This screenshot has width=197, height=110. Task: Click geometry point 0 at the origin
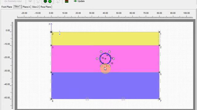(x=51, y=32)
